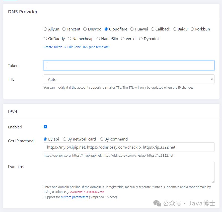The height and width of the screenshot is (212, 222).
Task: Select Porkbun as DNS provider
Action: point(192,29)
